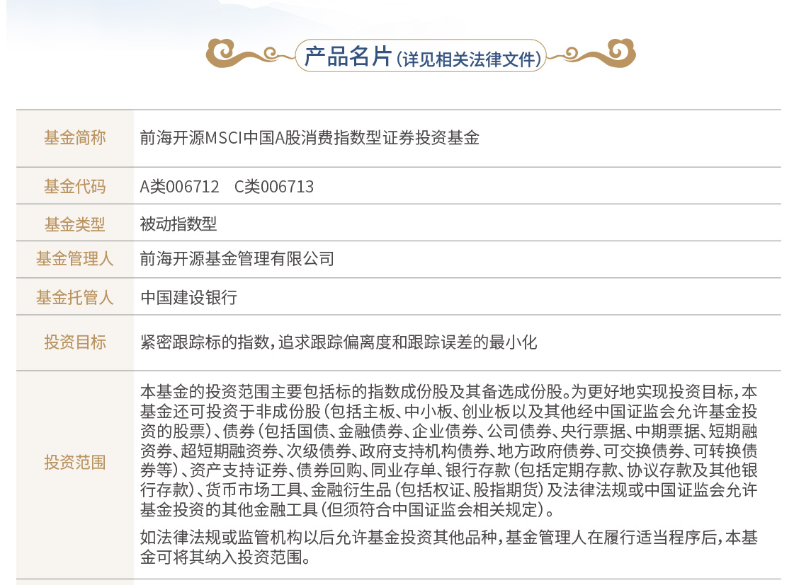Click the 投资范围 row label

click(x=75, y=463)
